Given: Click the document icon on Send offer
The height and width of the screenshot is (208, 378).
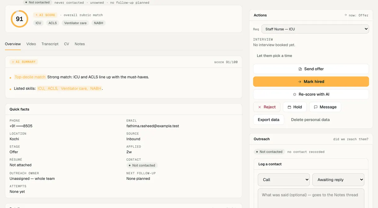Looking at the screenshot, I should point(300,69).
